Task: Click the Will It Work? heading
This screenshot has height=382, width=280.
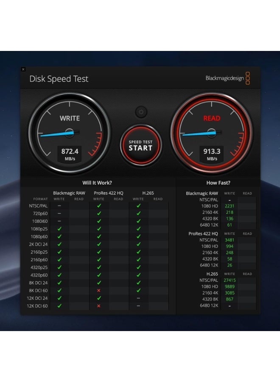Action: coord(97,183)
